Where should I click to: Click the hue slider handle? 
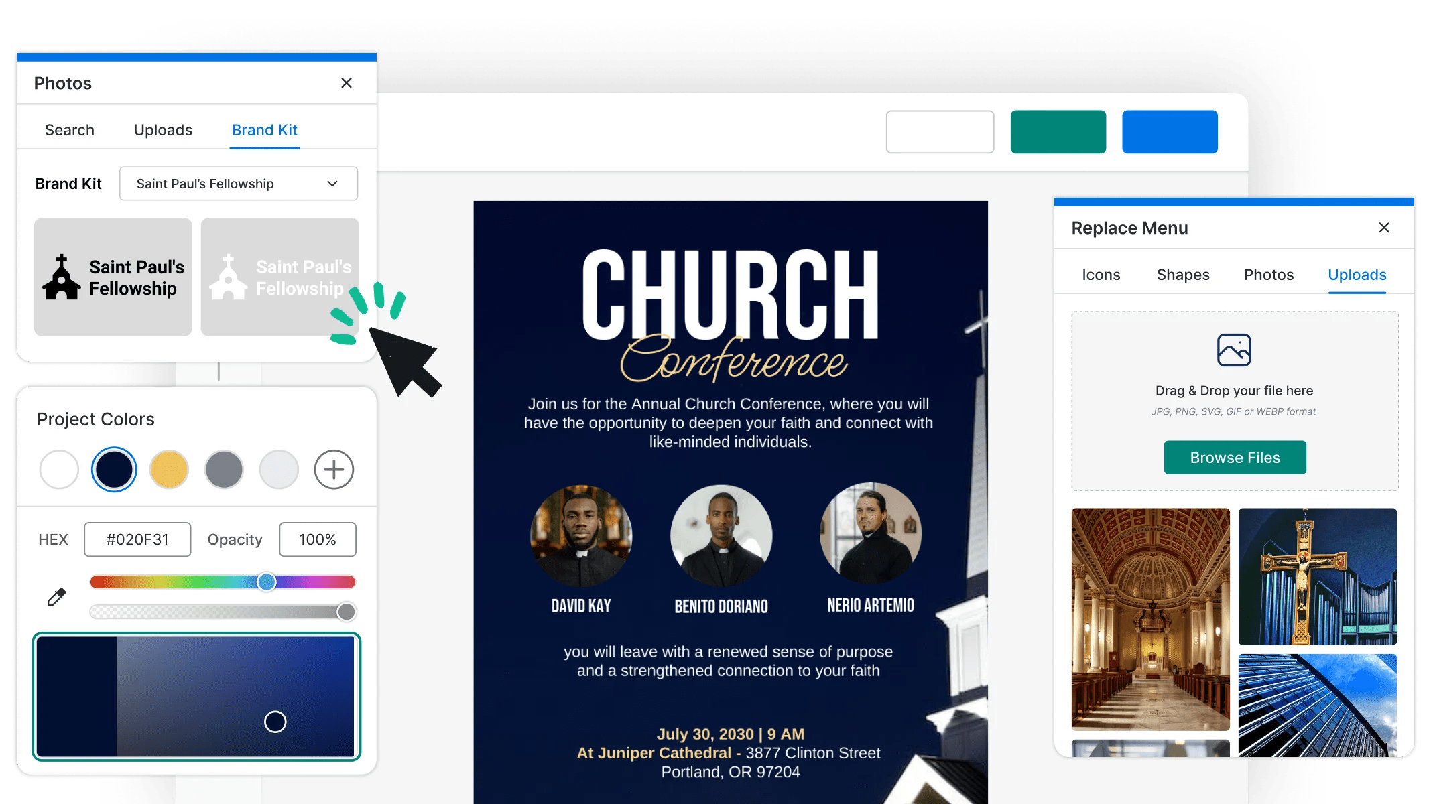pos(266,582)
